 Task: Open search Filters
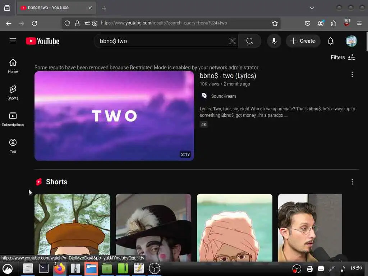click(x=342, y=57)
